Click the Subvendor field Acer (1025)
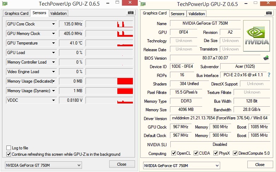 [245, 66]
